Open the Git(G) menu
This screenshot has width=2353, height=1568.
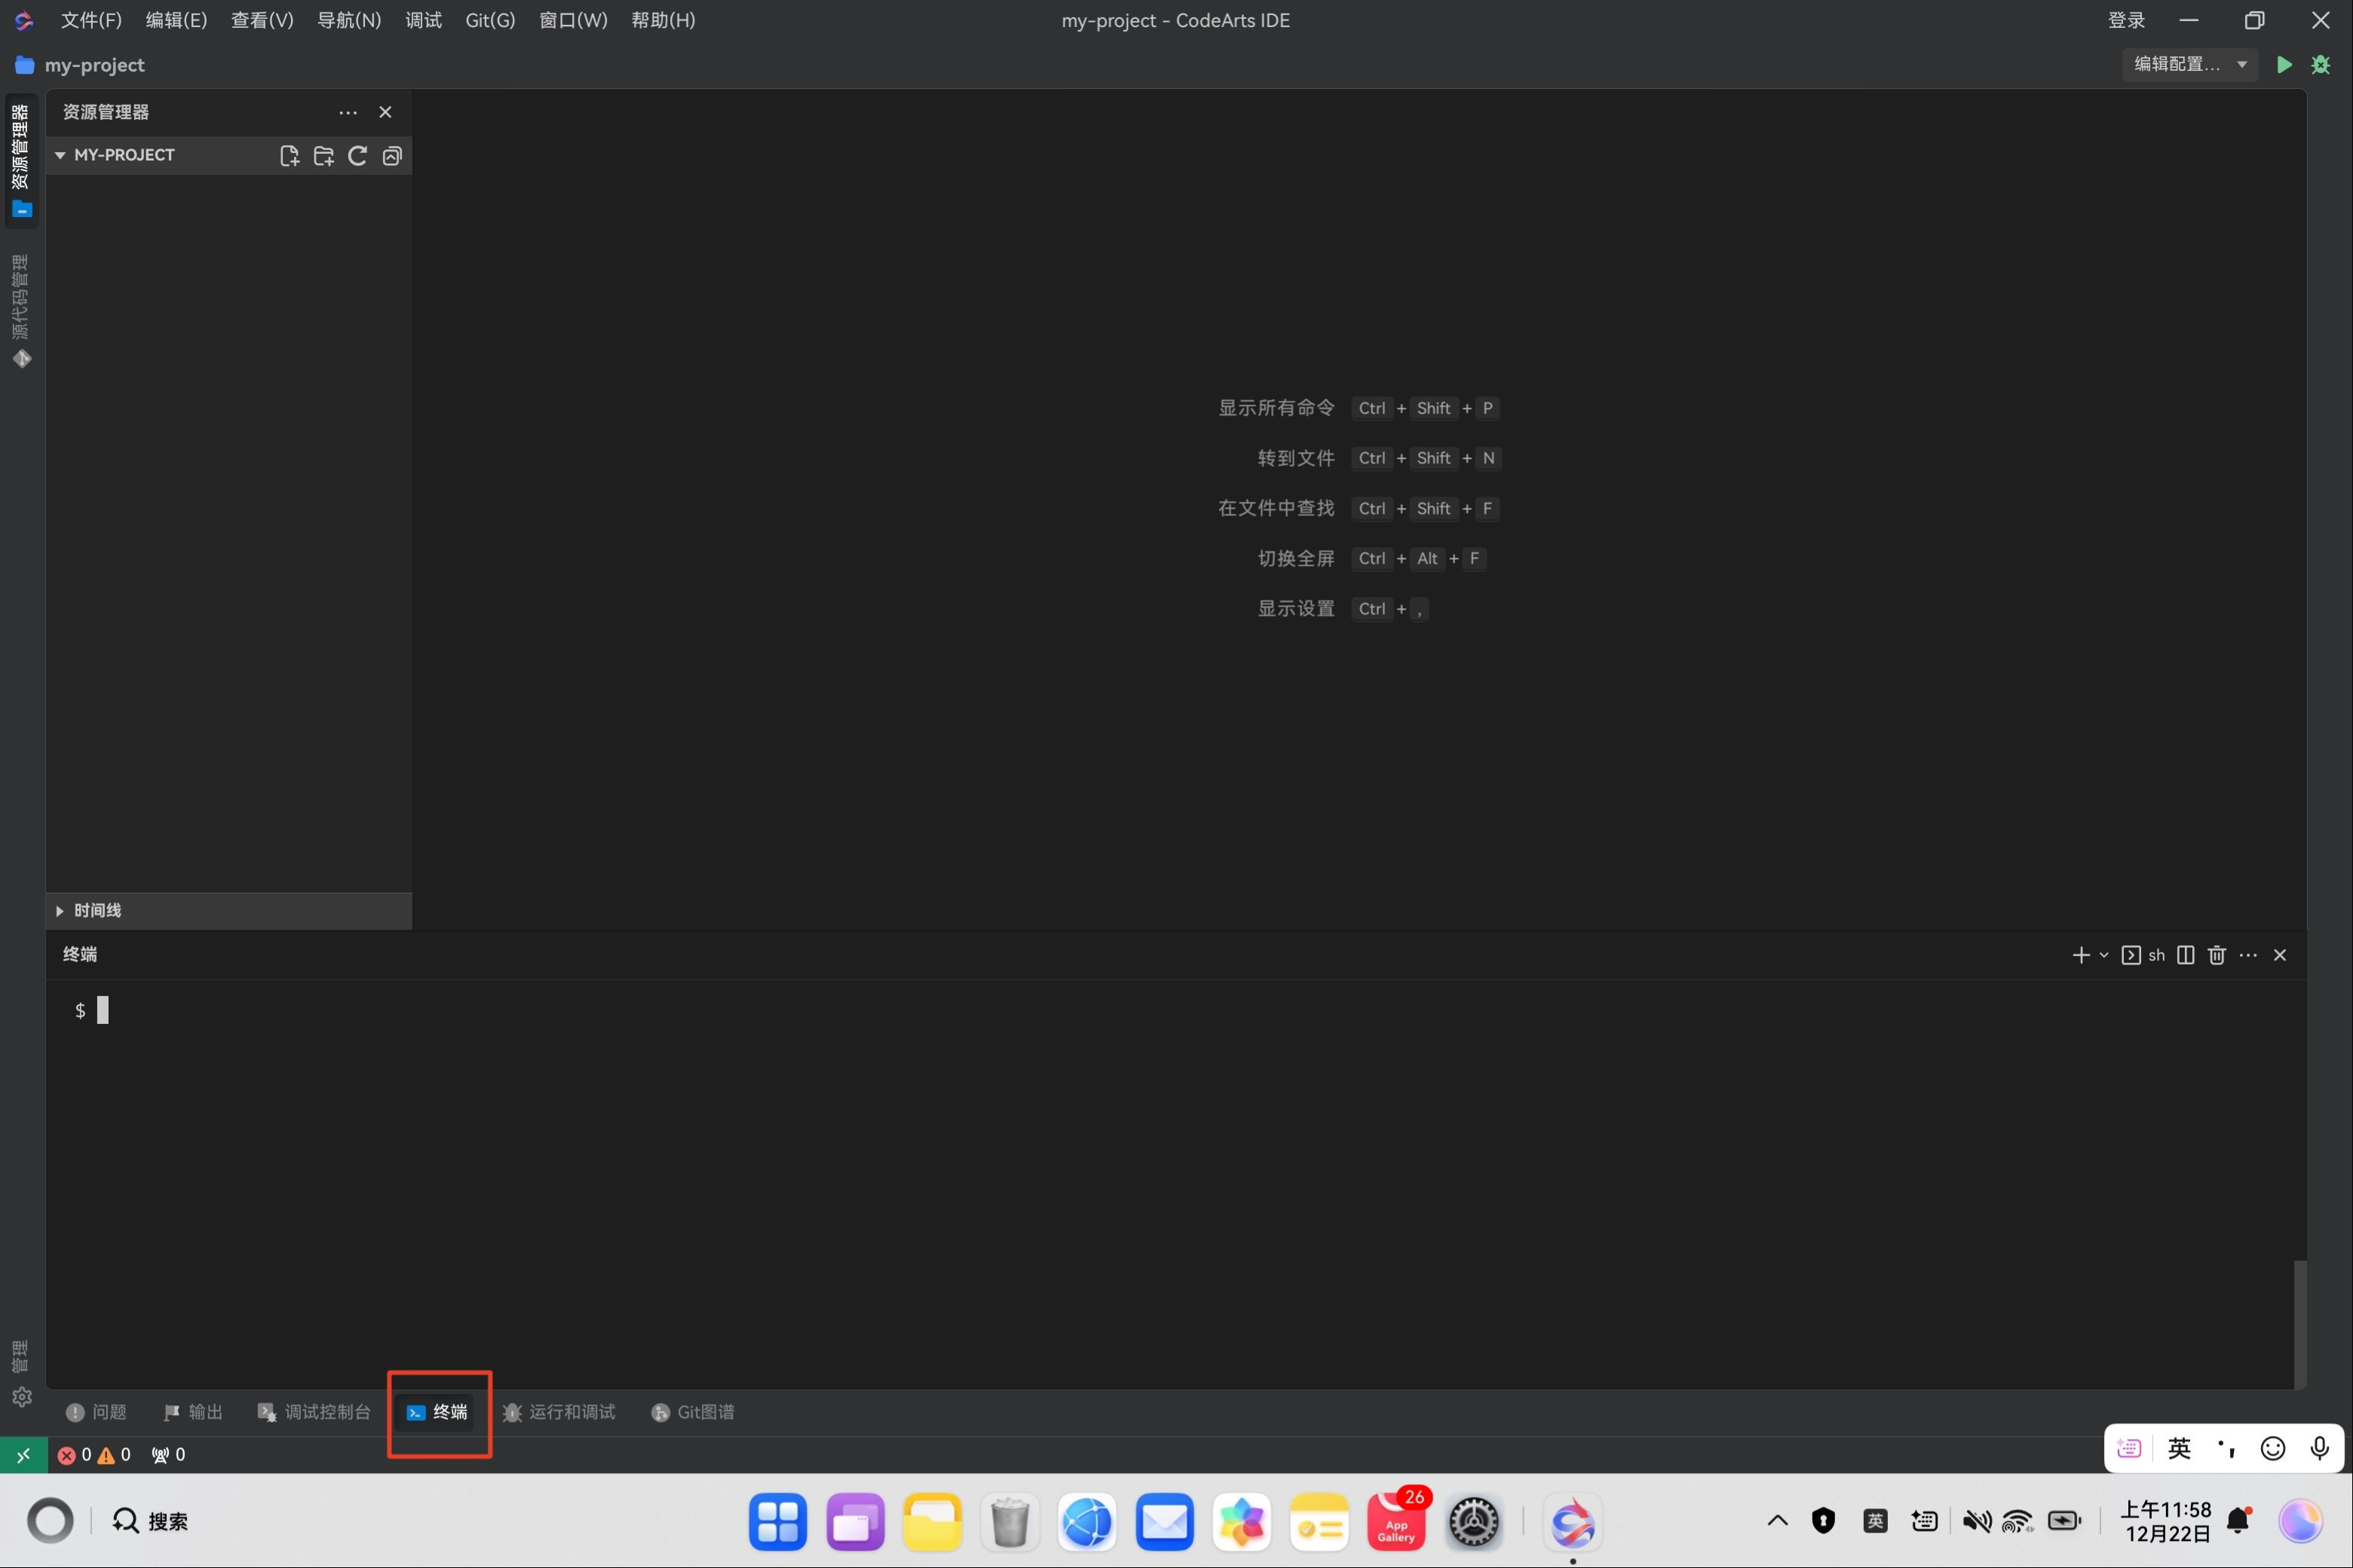coord(489,20)
